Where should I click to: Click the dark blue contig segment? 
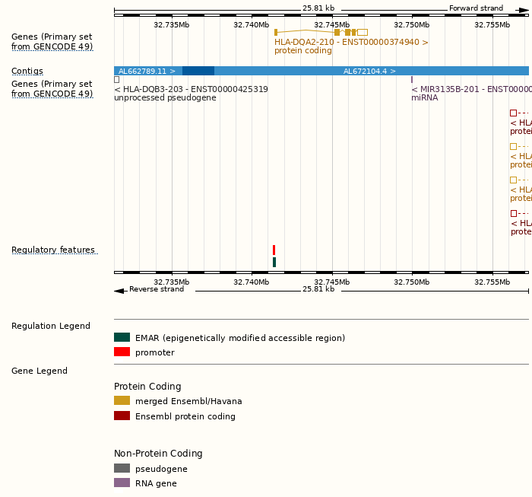[x=198, y=71]
